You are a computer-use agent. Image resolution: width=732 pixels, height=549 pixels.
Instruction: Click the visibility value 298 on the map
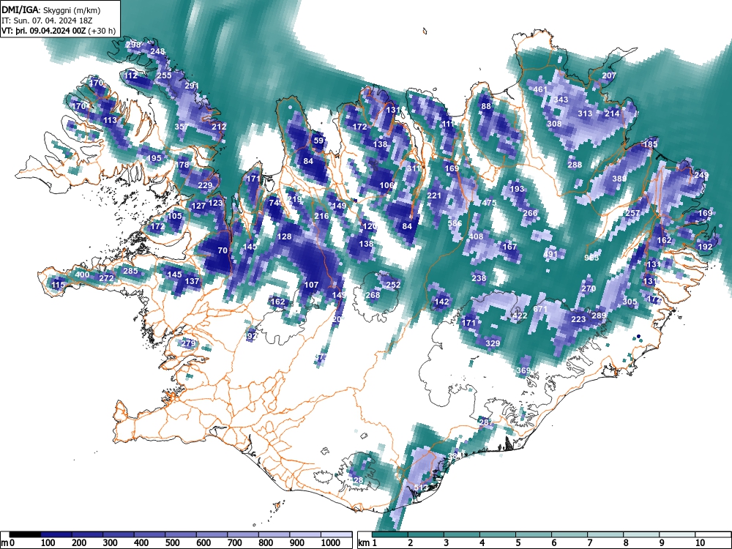[133, 45]
